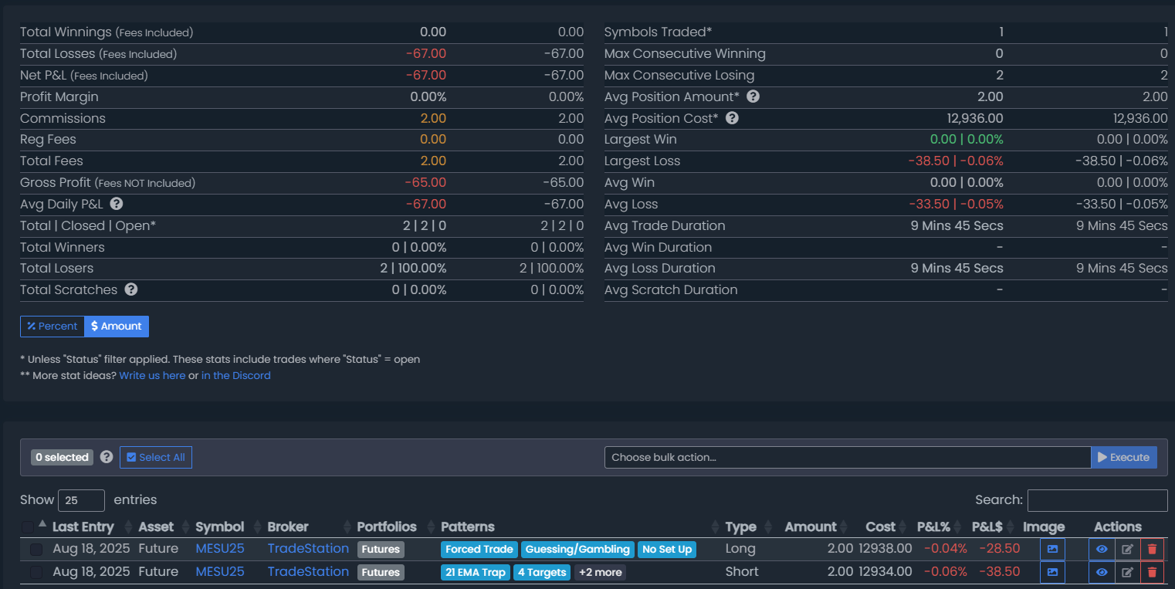Sort table by Symbol column header
Screen dimensions: 1175x589
coord(219,527)
